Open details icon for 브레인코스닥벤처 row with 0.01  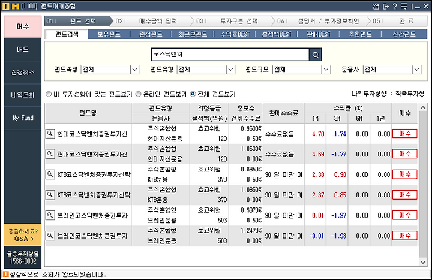click(x=50, y=215)
